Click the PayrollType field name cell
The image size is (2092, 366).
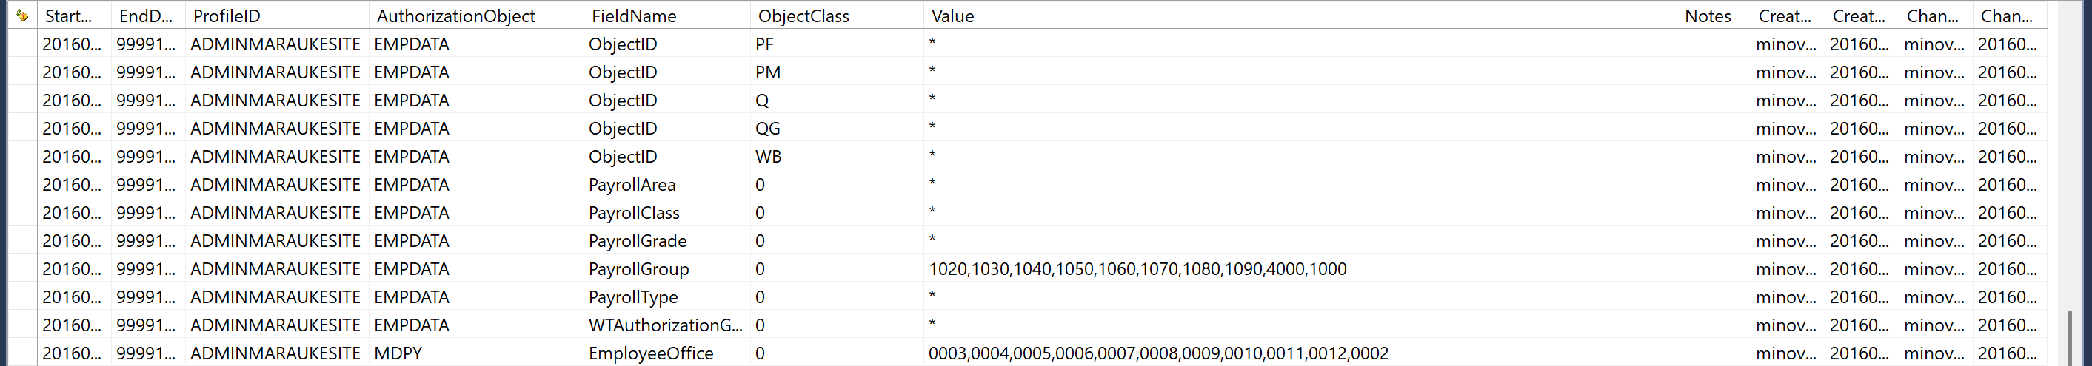[632, 298]
